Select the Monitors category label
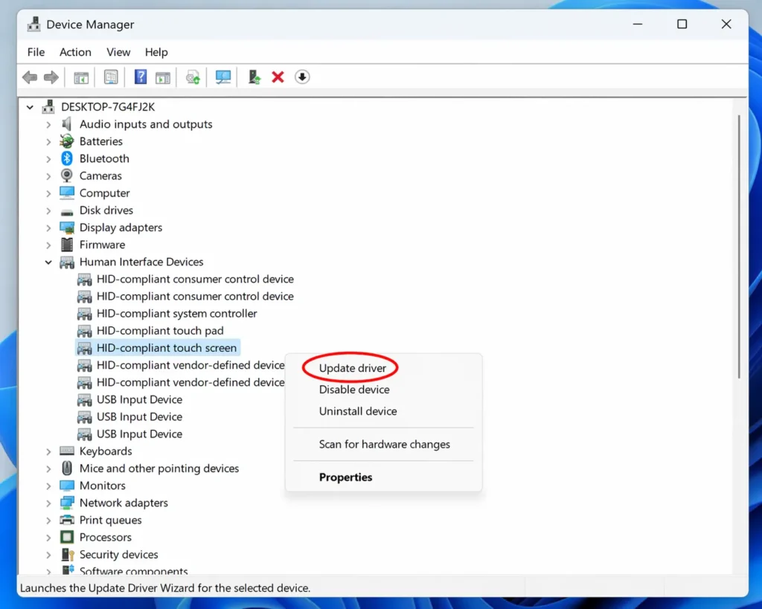 (x=102, y=486)
